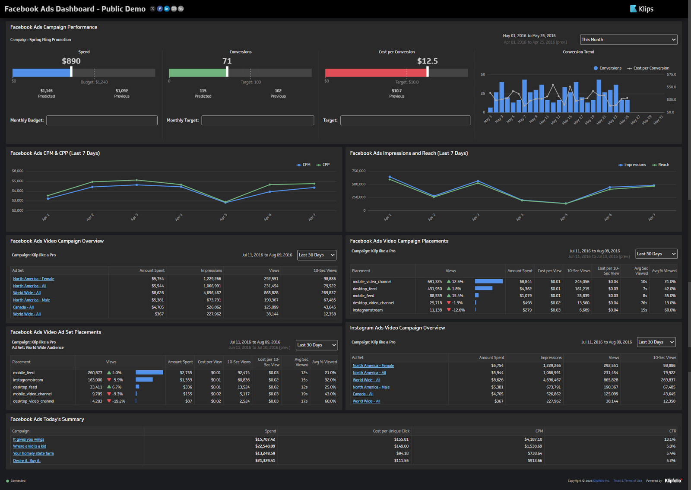Open North America - Female in Instagram Ads Overview
This screenshot has width=691, height=490.
[373, 366]
